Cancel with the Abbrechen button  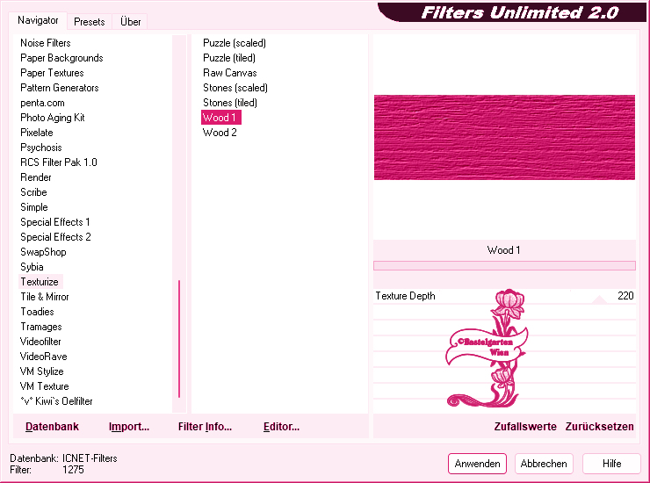pos(544,464)
